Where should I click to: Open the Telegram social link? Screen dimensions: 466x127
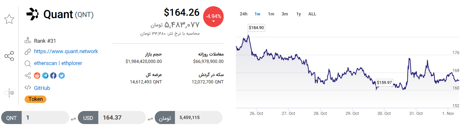coord(45,76)
